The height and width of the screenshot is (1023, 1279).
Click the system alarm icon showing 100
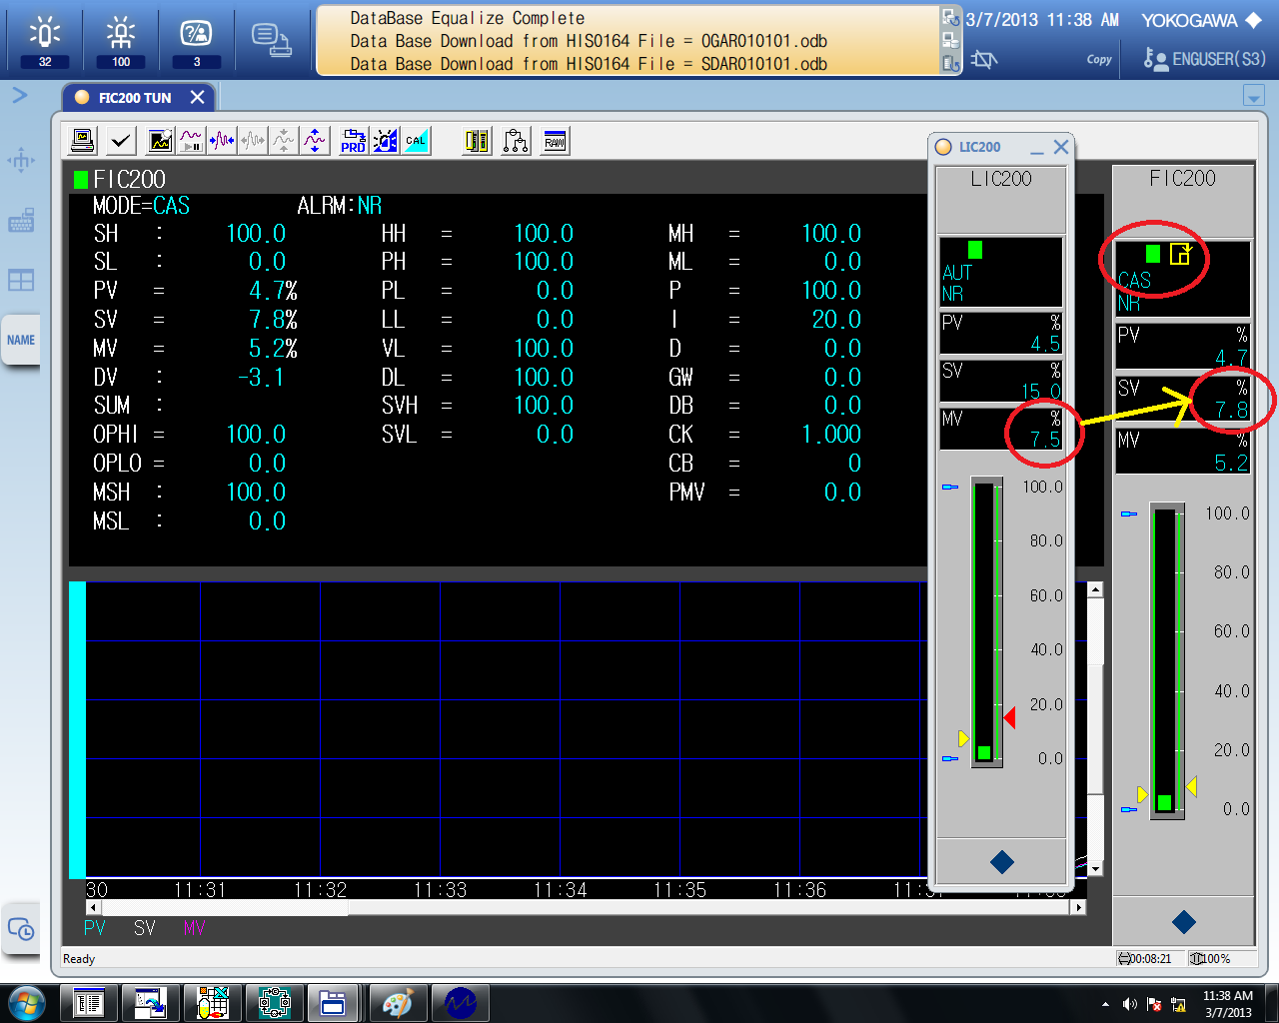tap(119, 33)
